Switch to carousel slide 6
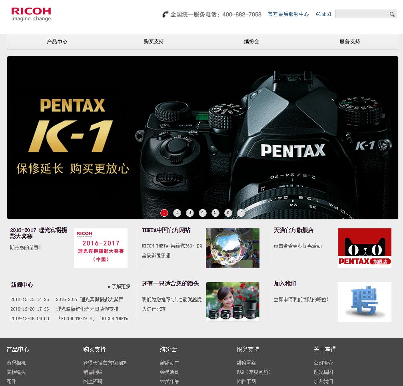The height and width of the screenshot is (386, 403). (228, 213)
